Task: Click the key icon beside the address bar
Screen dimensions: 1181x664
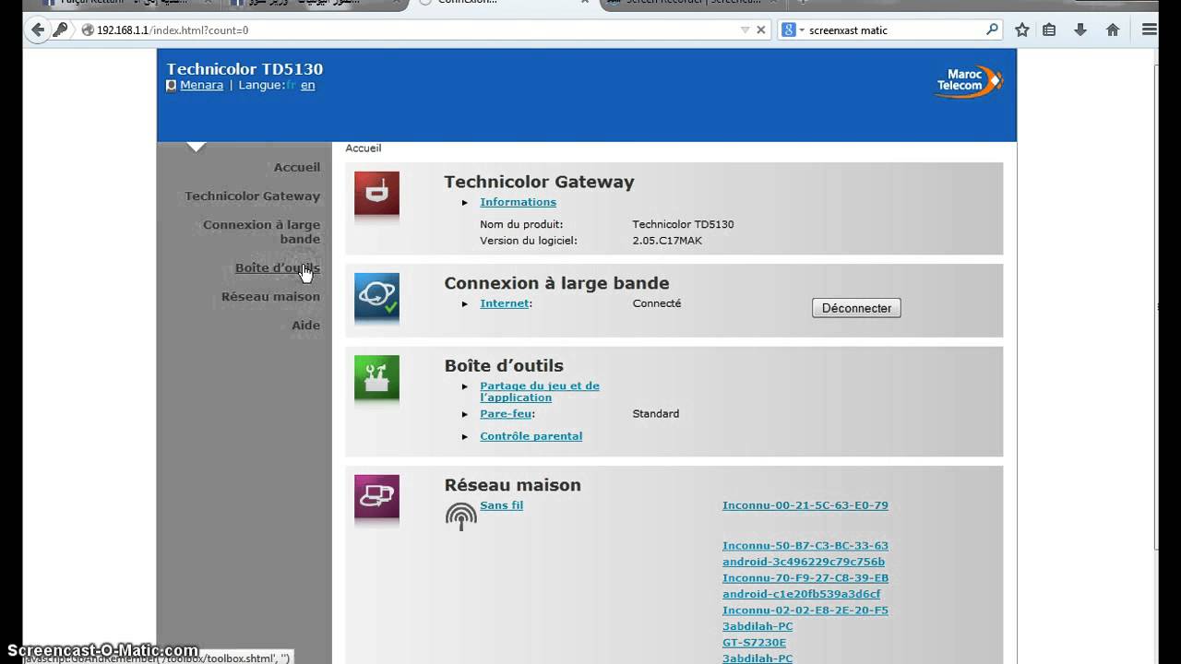Action: [x=60, y=30]
